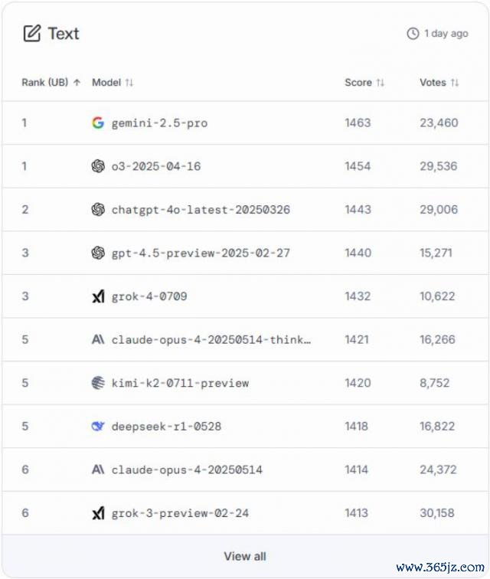Click the Moonshot logo beside kimi-k2-0711-preview

[98, 383]
